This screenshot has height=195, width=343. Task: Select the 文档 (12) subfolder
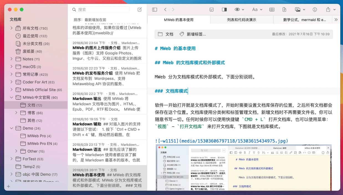click(36, 105)
